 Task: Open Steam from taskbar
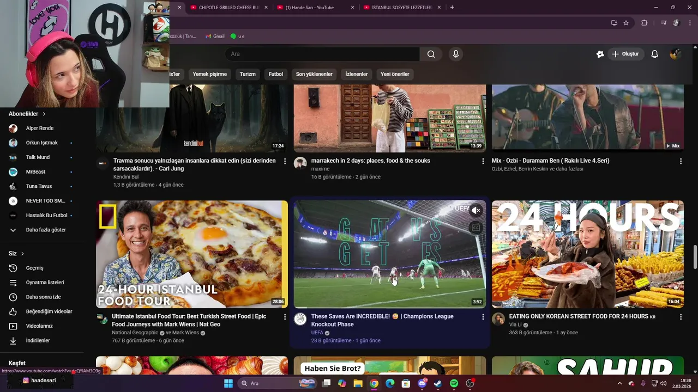coord(438,383)
